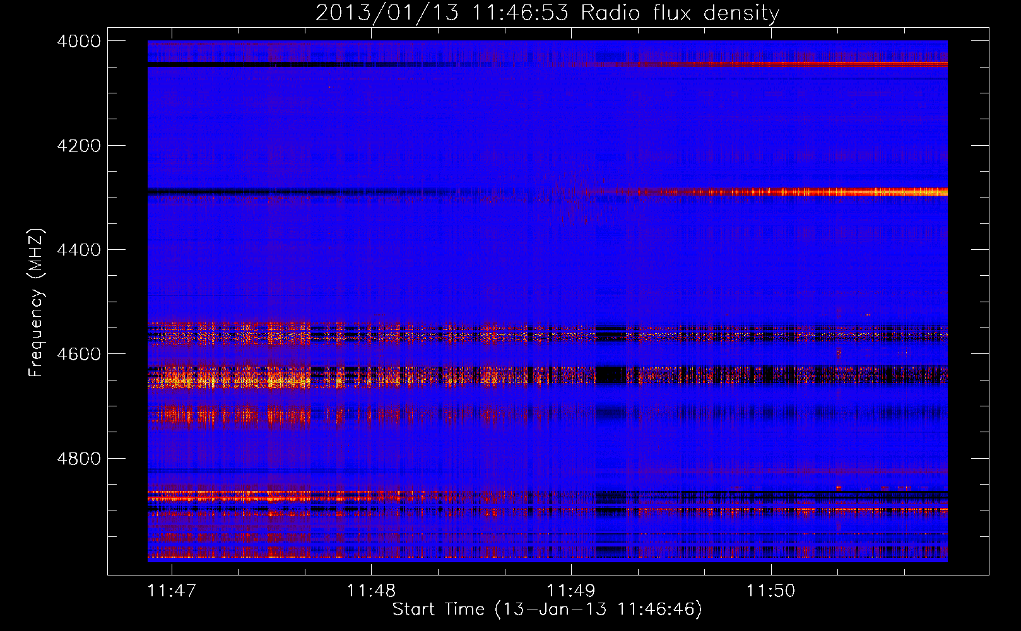Click the 4600 frequency axis label
This screenshot has height=631, width=1021.
click(79, 354)
